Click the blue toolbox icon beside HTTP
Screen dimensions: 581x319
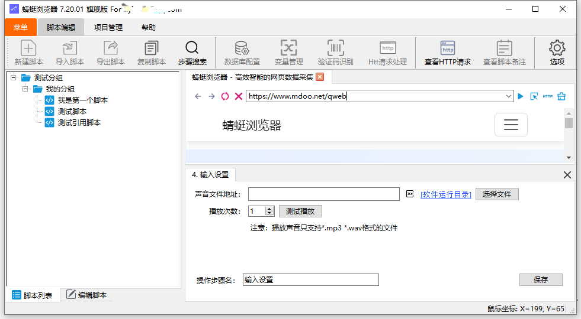coord(561,96)
